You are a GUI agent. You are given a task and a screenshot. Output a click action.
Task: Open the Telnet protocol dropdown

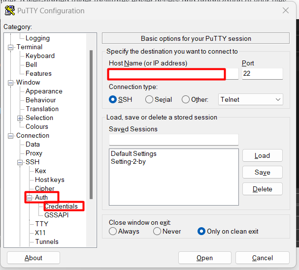pos(251,99)
